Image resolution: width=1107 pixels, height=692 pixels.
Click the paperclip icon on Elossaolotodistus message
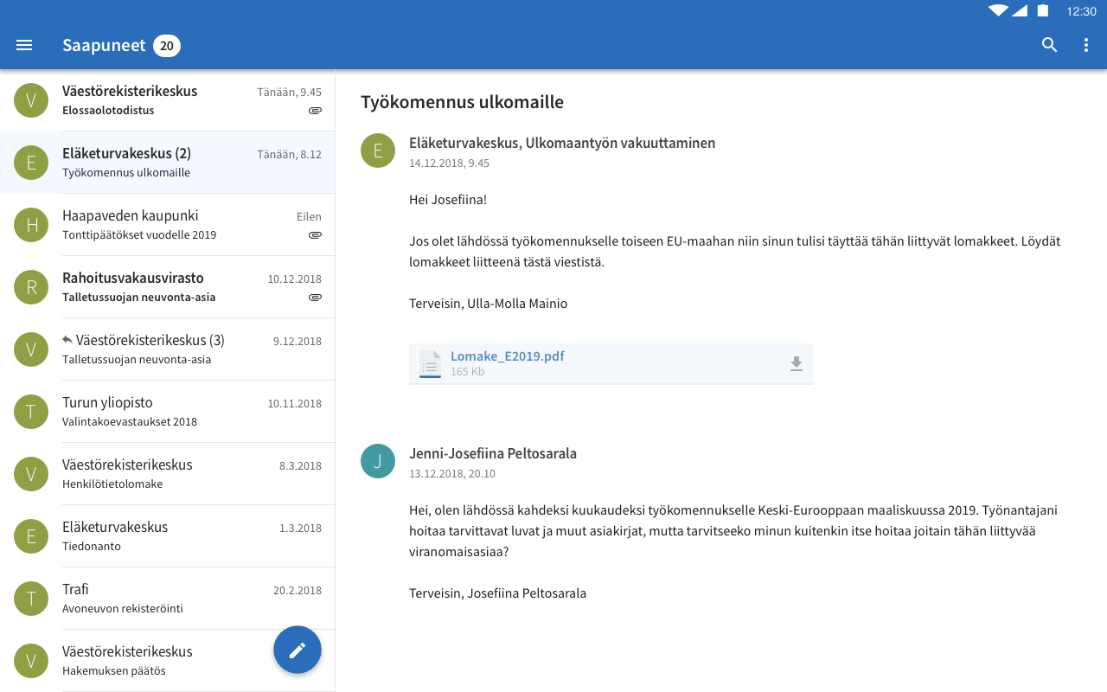(x=315, y=111)
